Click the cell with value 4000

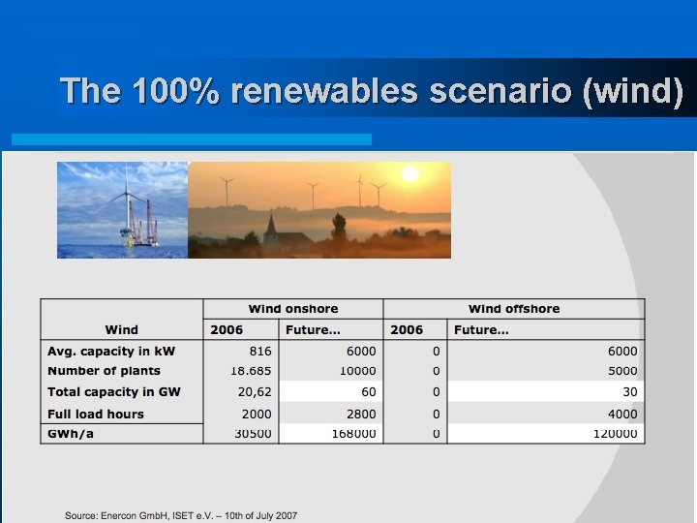click(x=545, y=415)
